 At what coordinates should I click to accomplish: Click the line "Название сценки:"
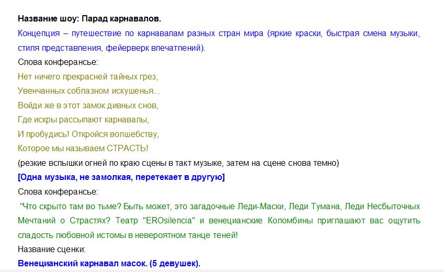coord(51,249)
